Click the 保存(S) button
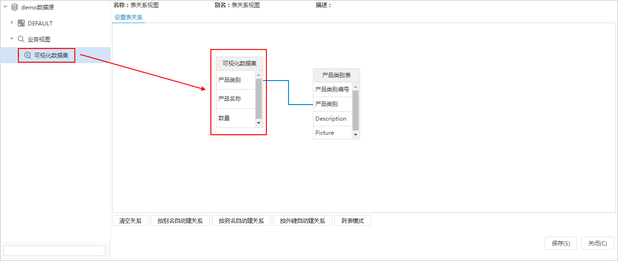 tap(561, 243)
